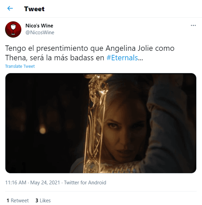Click the Tweet page header title

coord(34,9)
